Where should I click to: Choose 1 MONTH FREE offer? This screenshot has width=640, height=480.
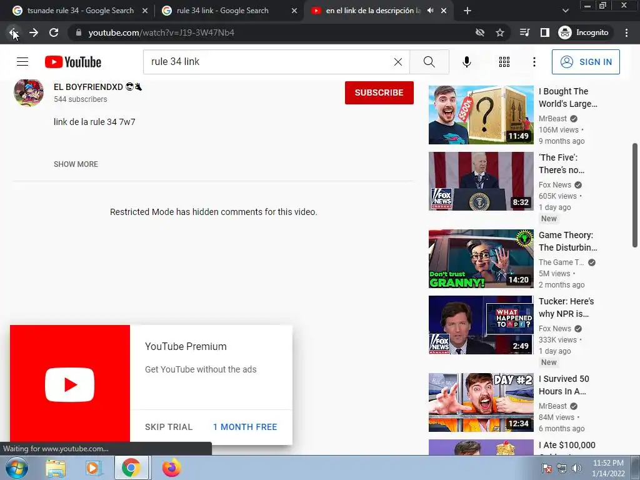pos(245,427)
